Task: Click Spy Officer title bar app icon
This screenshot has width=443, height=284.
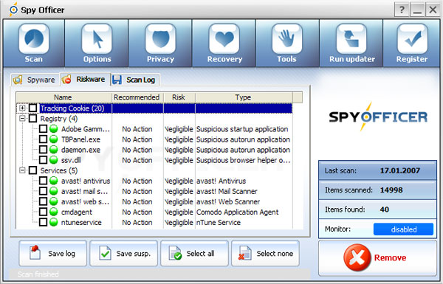Action: (13, 10)
